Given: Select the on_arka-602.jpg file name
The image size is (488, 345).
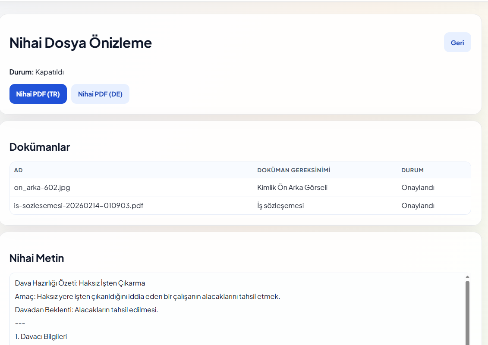Looking at the screenshot, I should 42,188.
